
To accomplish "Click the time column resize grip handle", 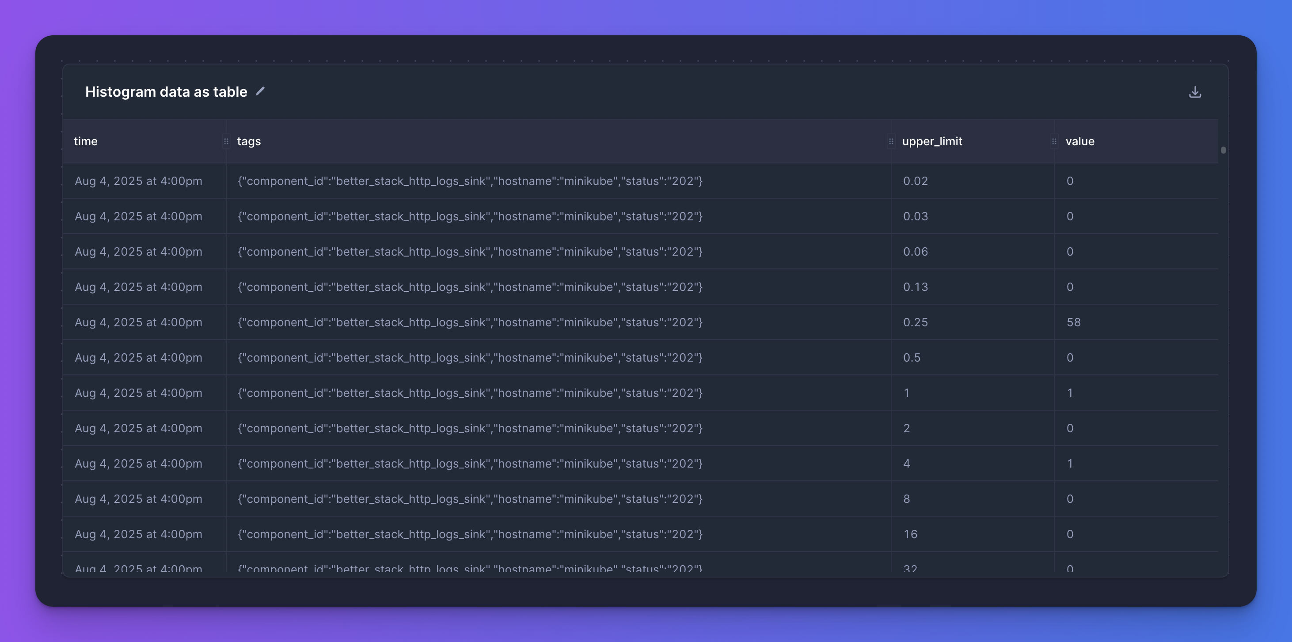I will tap(226, 141).
